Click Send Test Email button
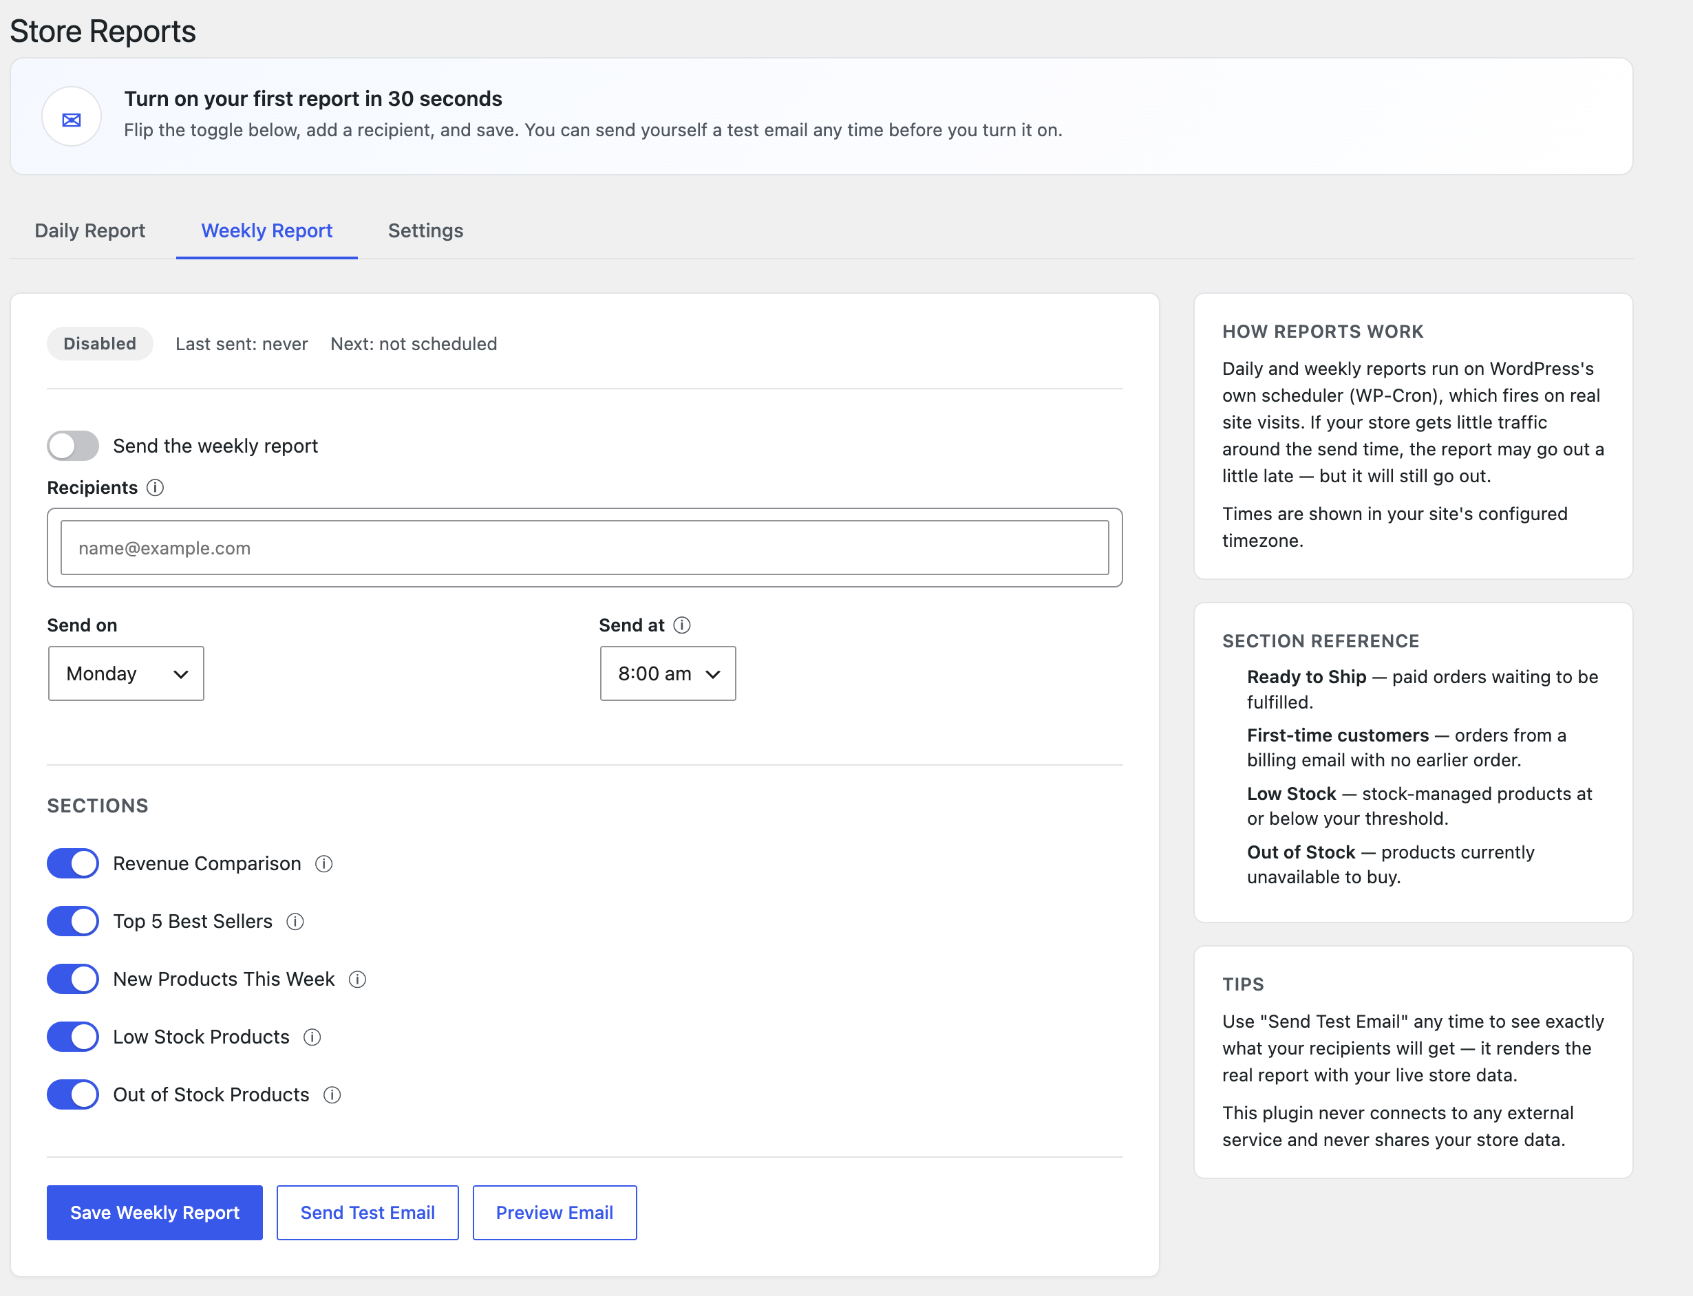This screenshot has width=1693, height=1296. [x=368, y=1213]
